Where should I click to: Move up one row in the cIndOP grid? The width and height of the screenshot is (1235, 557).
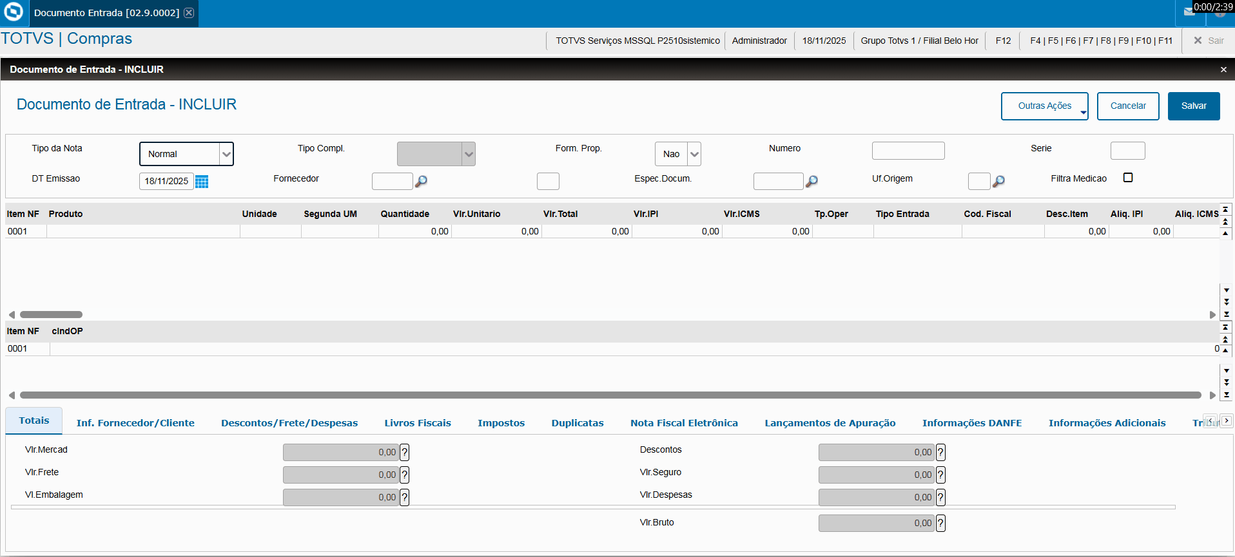pyautogui.click(x=1225, y=351)
